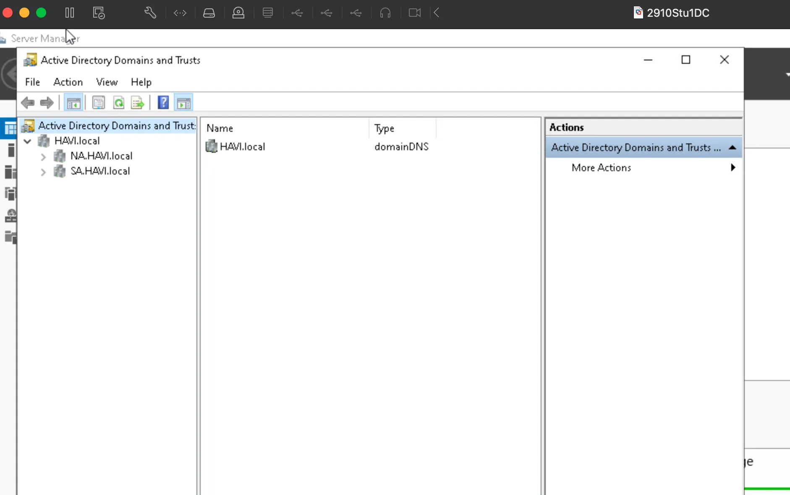
Task: Click the Export List toolbar icon
Action: tap(138, 103)
